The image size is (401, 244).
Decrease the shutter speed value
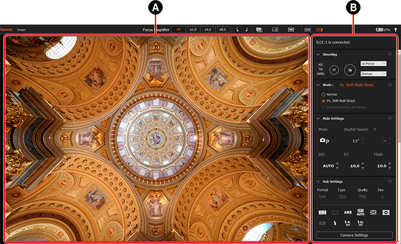pos(362,143)
